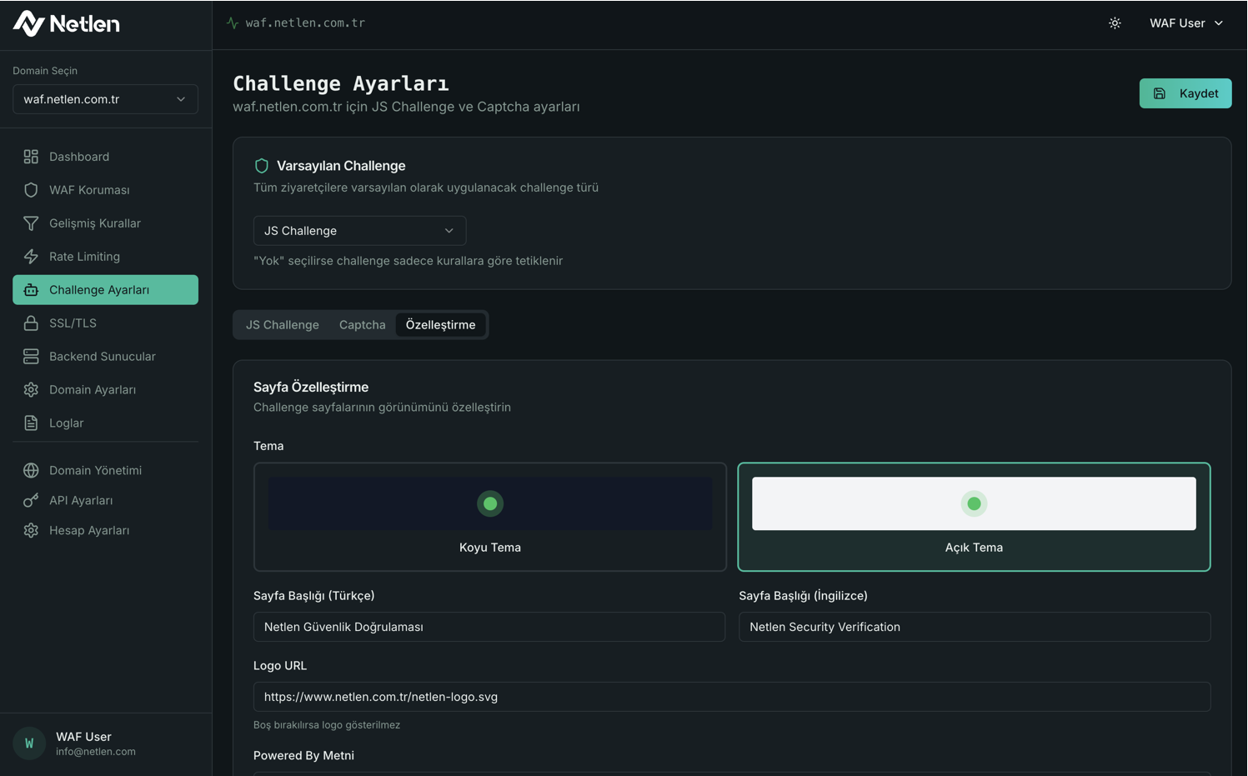1248x776 pixels.
Task: Switch to the Captcha tab
Action: coord(363,325)
